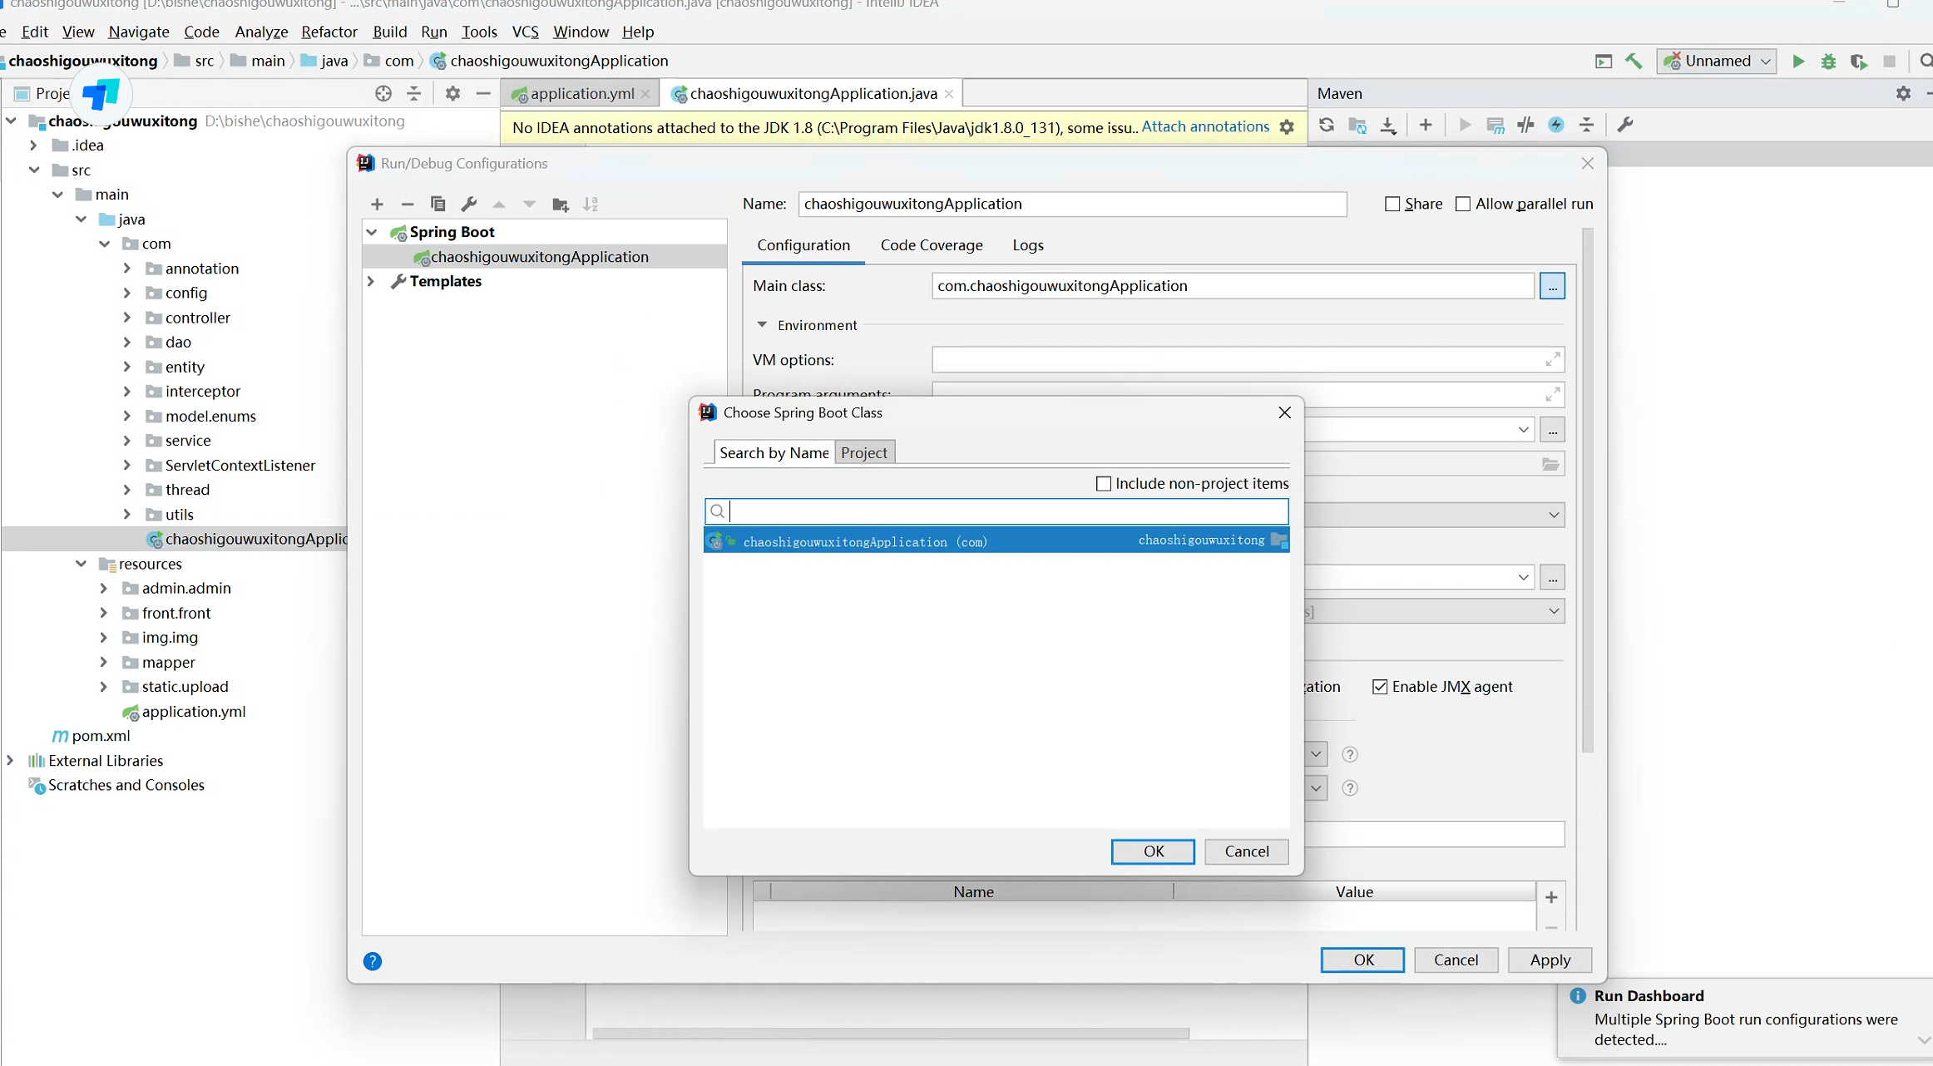1933x1066 pixels.
Task: Configure annotations gear in yellow banner
Action: point(1287,127)
